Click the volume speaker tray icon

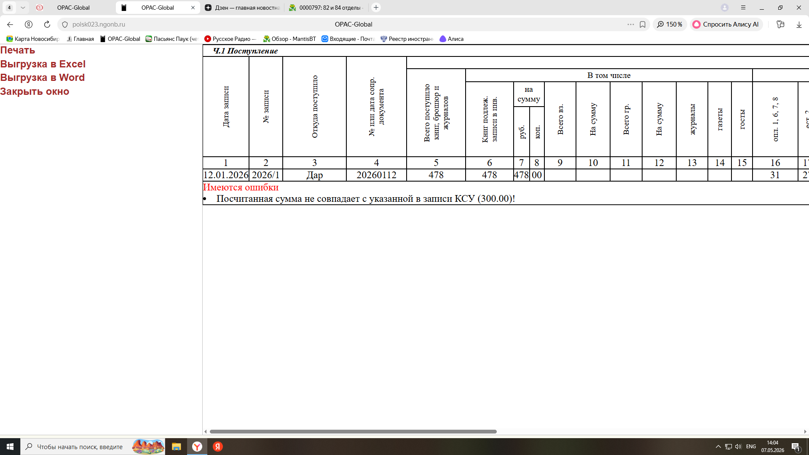(x=738, y=447)
